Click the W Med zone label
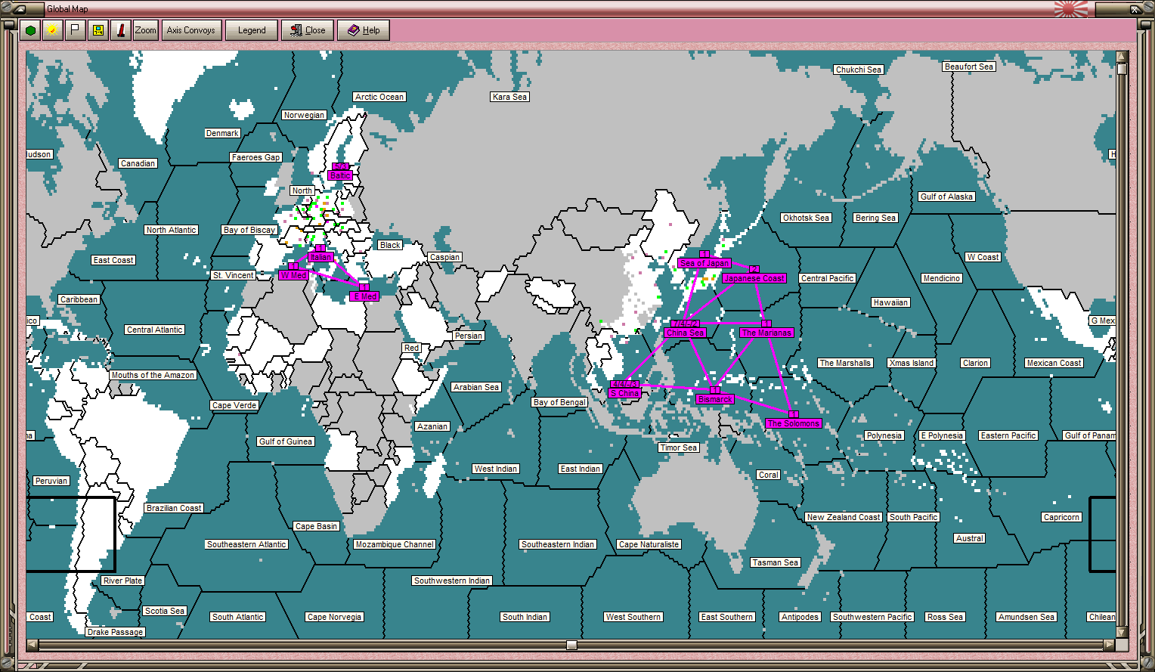This screenshot has height=672, width=1155. click(x=293, y=275)
